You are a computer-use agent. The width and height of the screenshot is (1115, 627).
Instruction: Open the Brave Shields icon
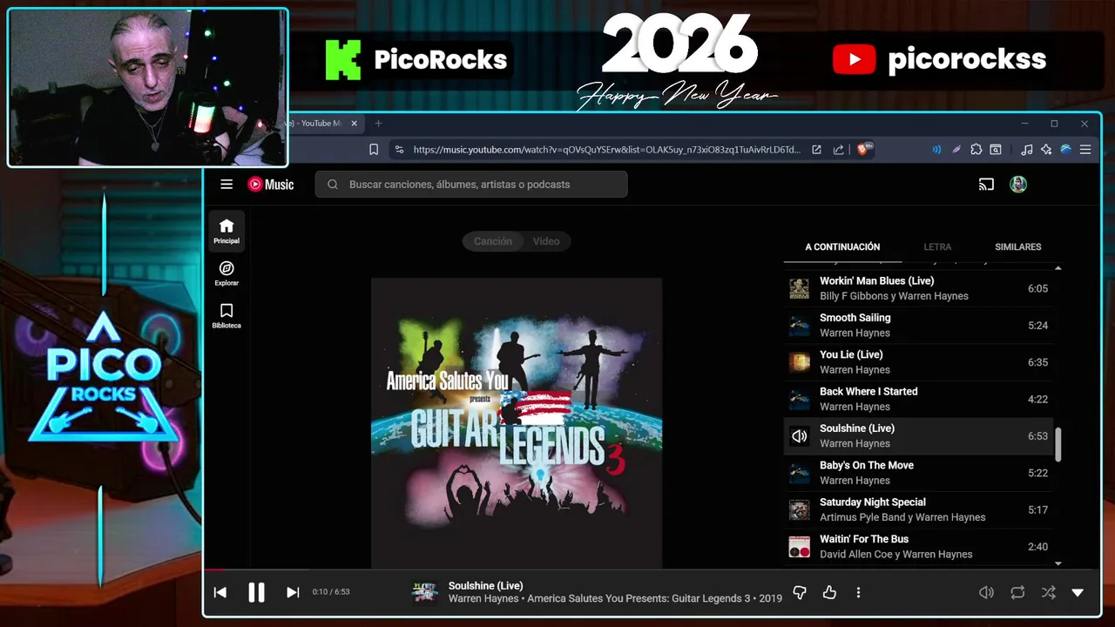(x=865, y=150)
